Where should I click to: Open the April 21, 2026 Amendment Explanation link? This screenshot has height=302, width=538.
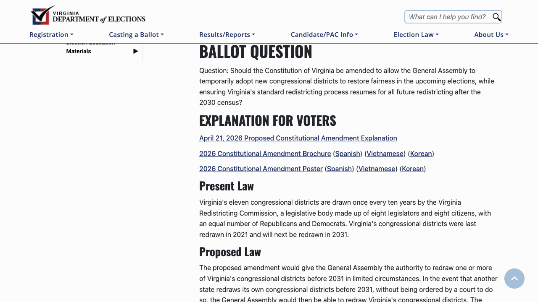pos(298,138)
